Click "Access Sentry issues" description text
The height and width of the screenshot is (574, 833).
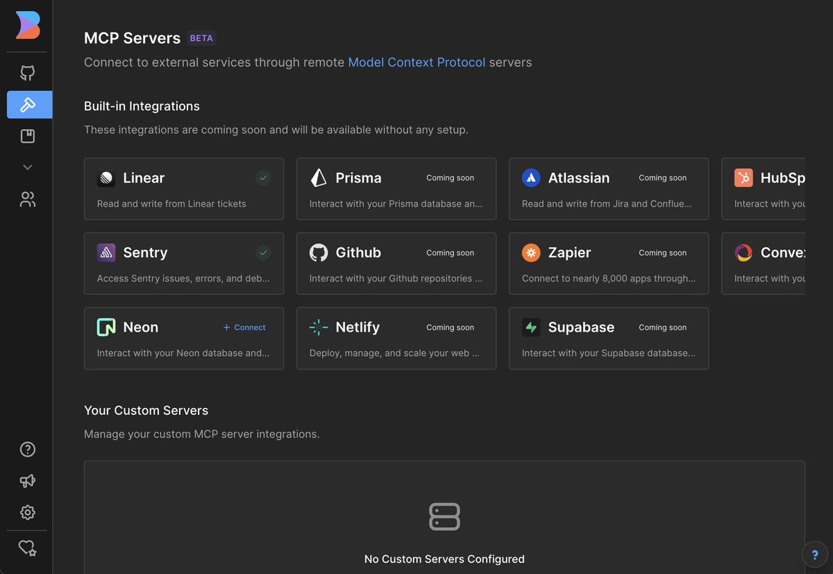click(183, 278)
